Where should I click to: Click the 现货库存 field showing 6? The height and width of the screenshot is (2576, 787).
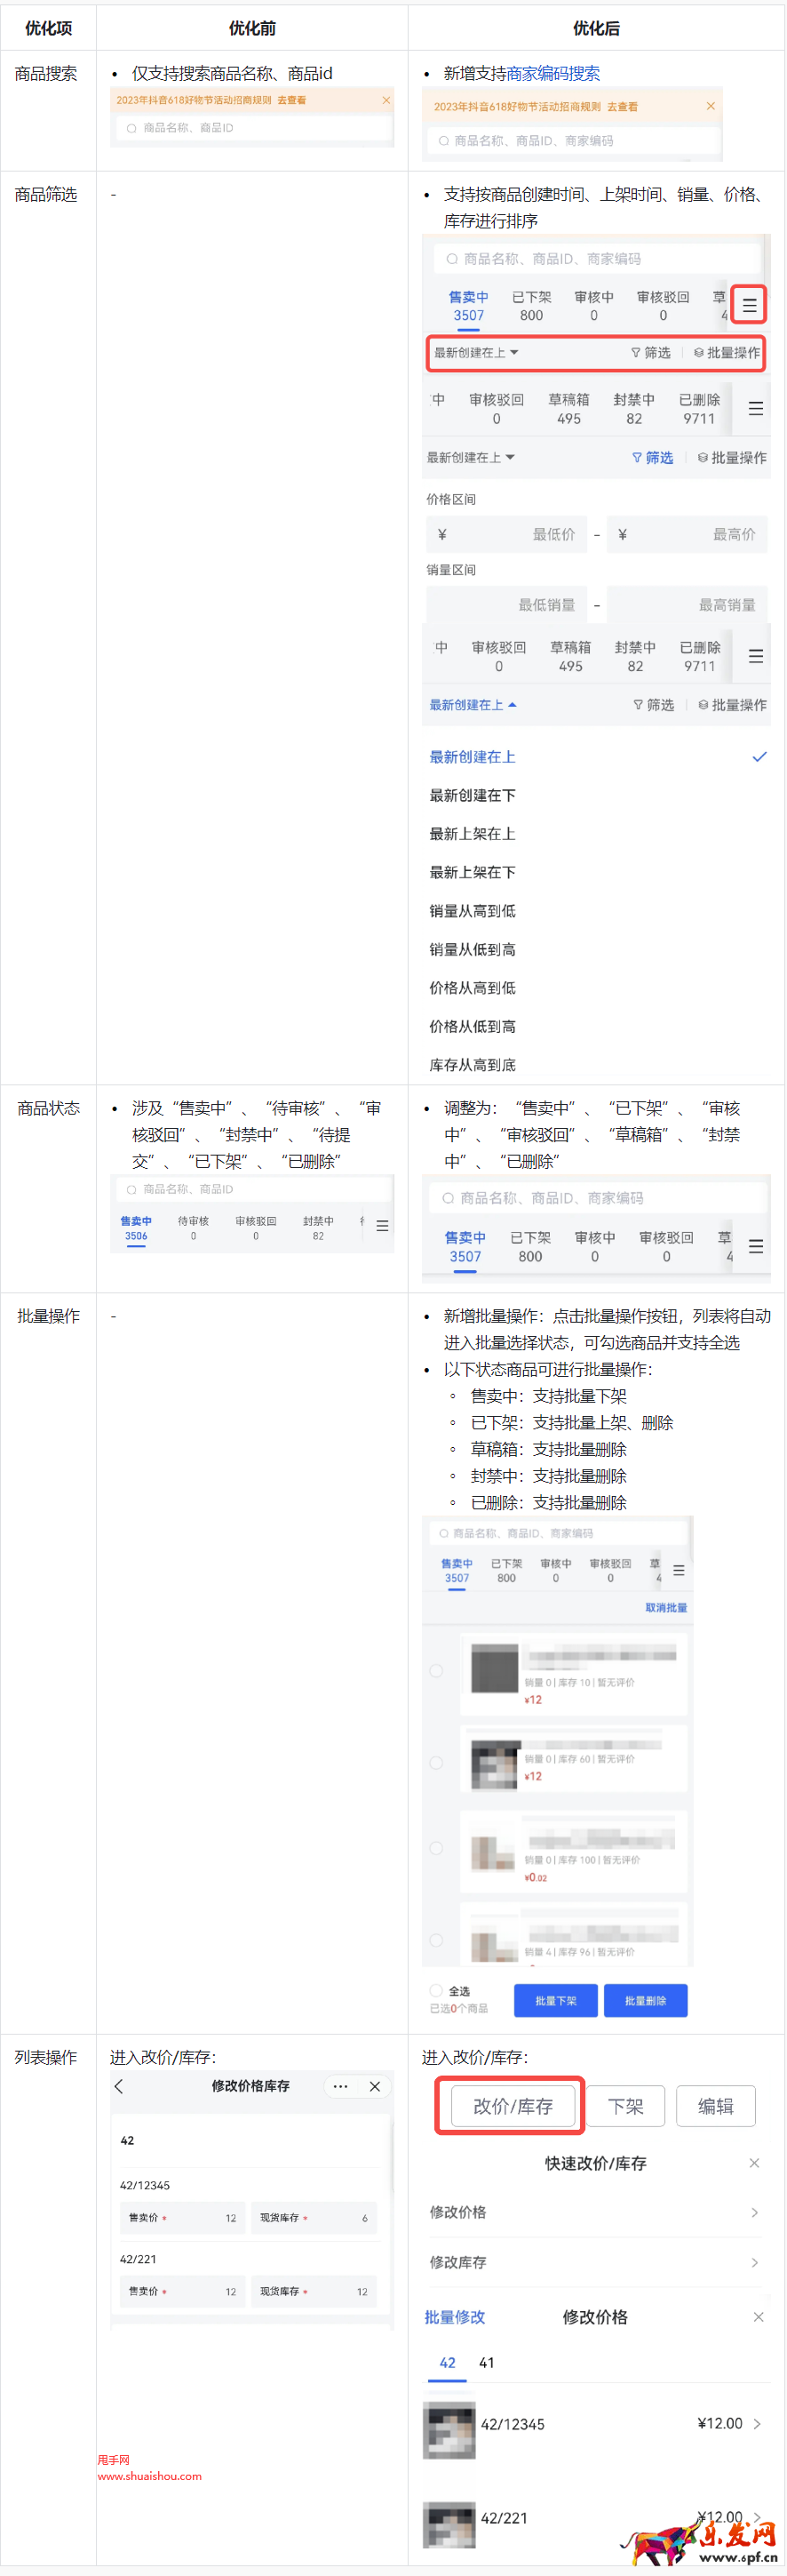tap(314, 2218)
